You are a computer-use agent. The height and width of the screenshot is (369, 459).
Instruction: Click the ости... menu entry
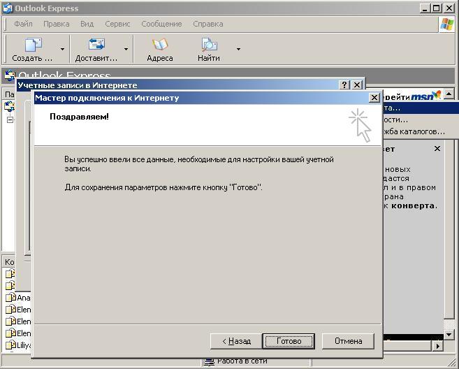395,120
